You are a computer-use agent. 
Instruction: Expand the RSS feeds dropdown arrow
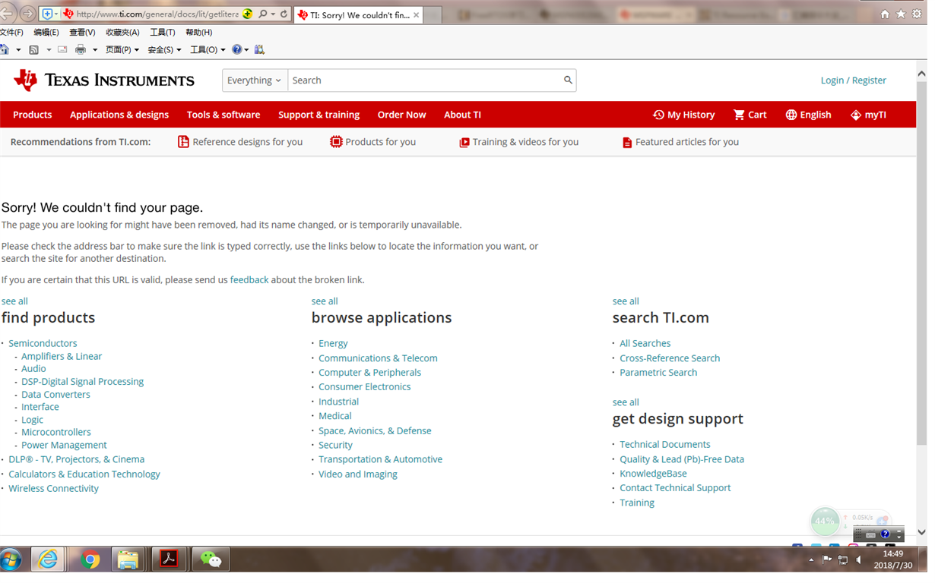[x=49, y=49]
